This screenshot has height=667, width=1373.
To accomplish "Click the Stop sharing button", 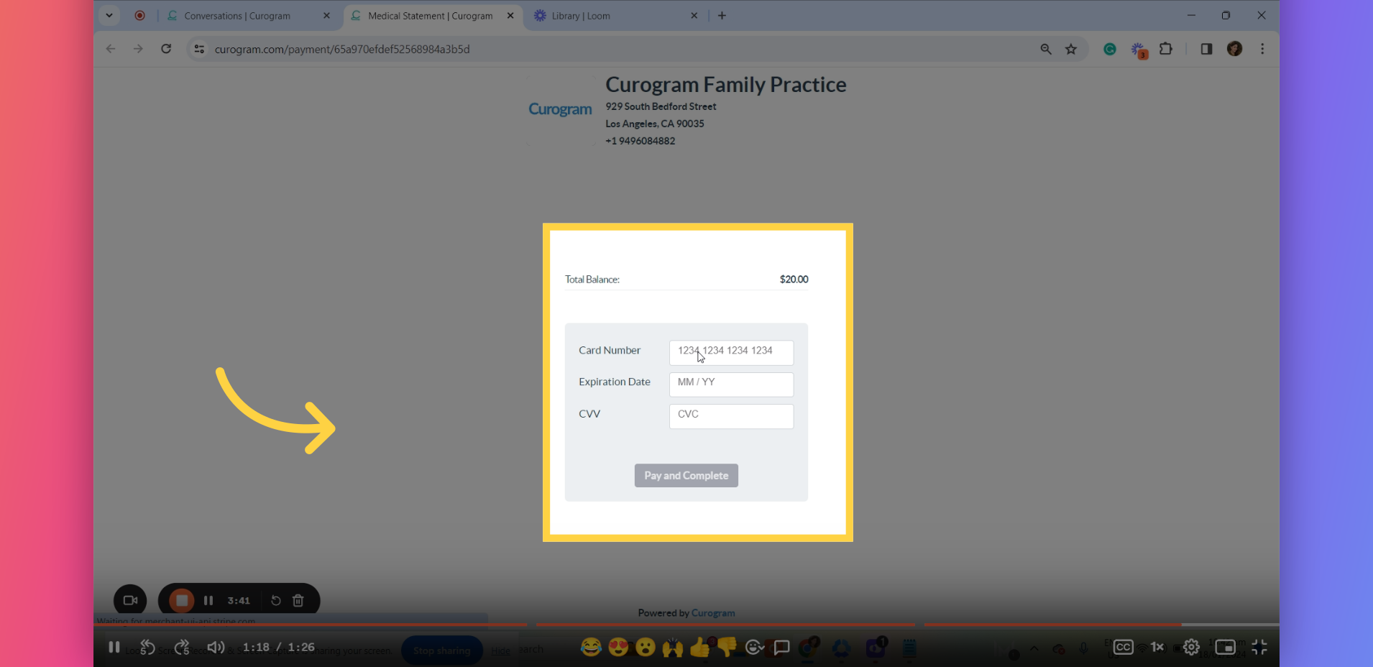I will pyautogui.click(x=441, y=650).
